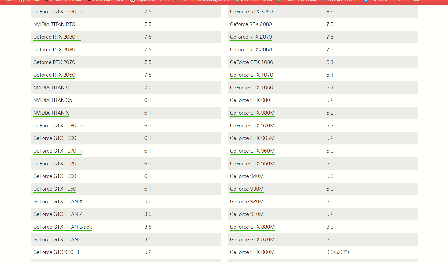The image size is (448, 262).
Task: Open the NVIDIA TITAN Xp link
Action: [53, 100]
